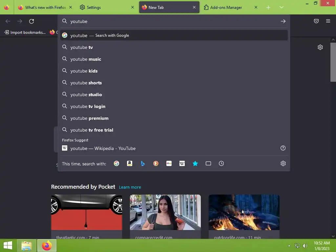Open Learn more link for Pocket

pyautogui.click(x=130, y=187)
